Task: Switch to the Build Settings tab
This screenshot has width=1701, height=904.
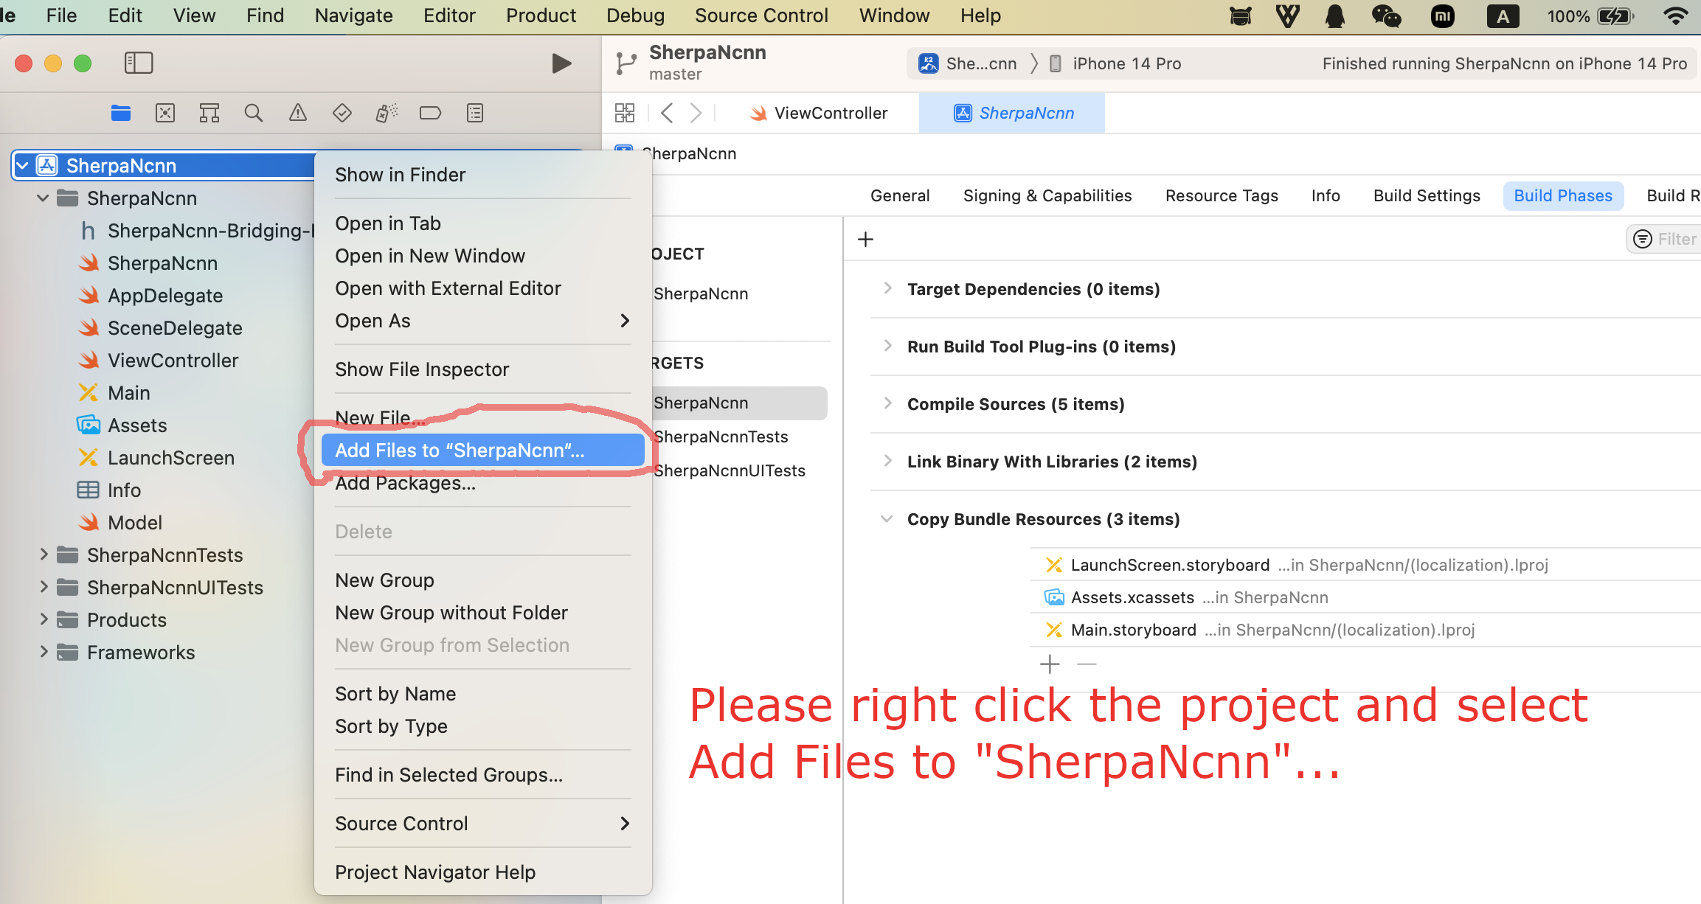Action: [1427, 195]
